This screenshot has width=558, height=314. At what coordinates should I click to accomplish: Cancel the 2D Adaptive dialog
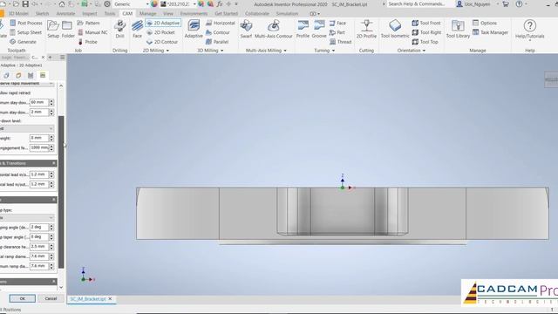pyautogui.click(x=51, y=298)
